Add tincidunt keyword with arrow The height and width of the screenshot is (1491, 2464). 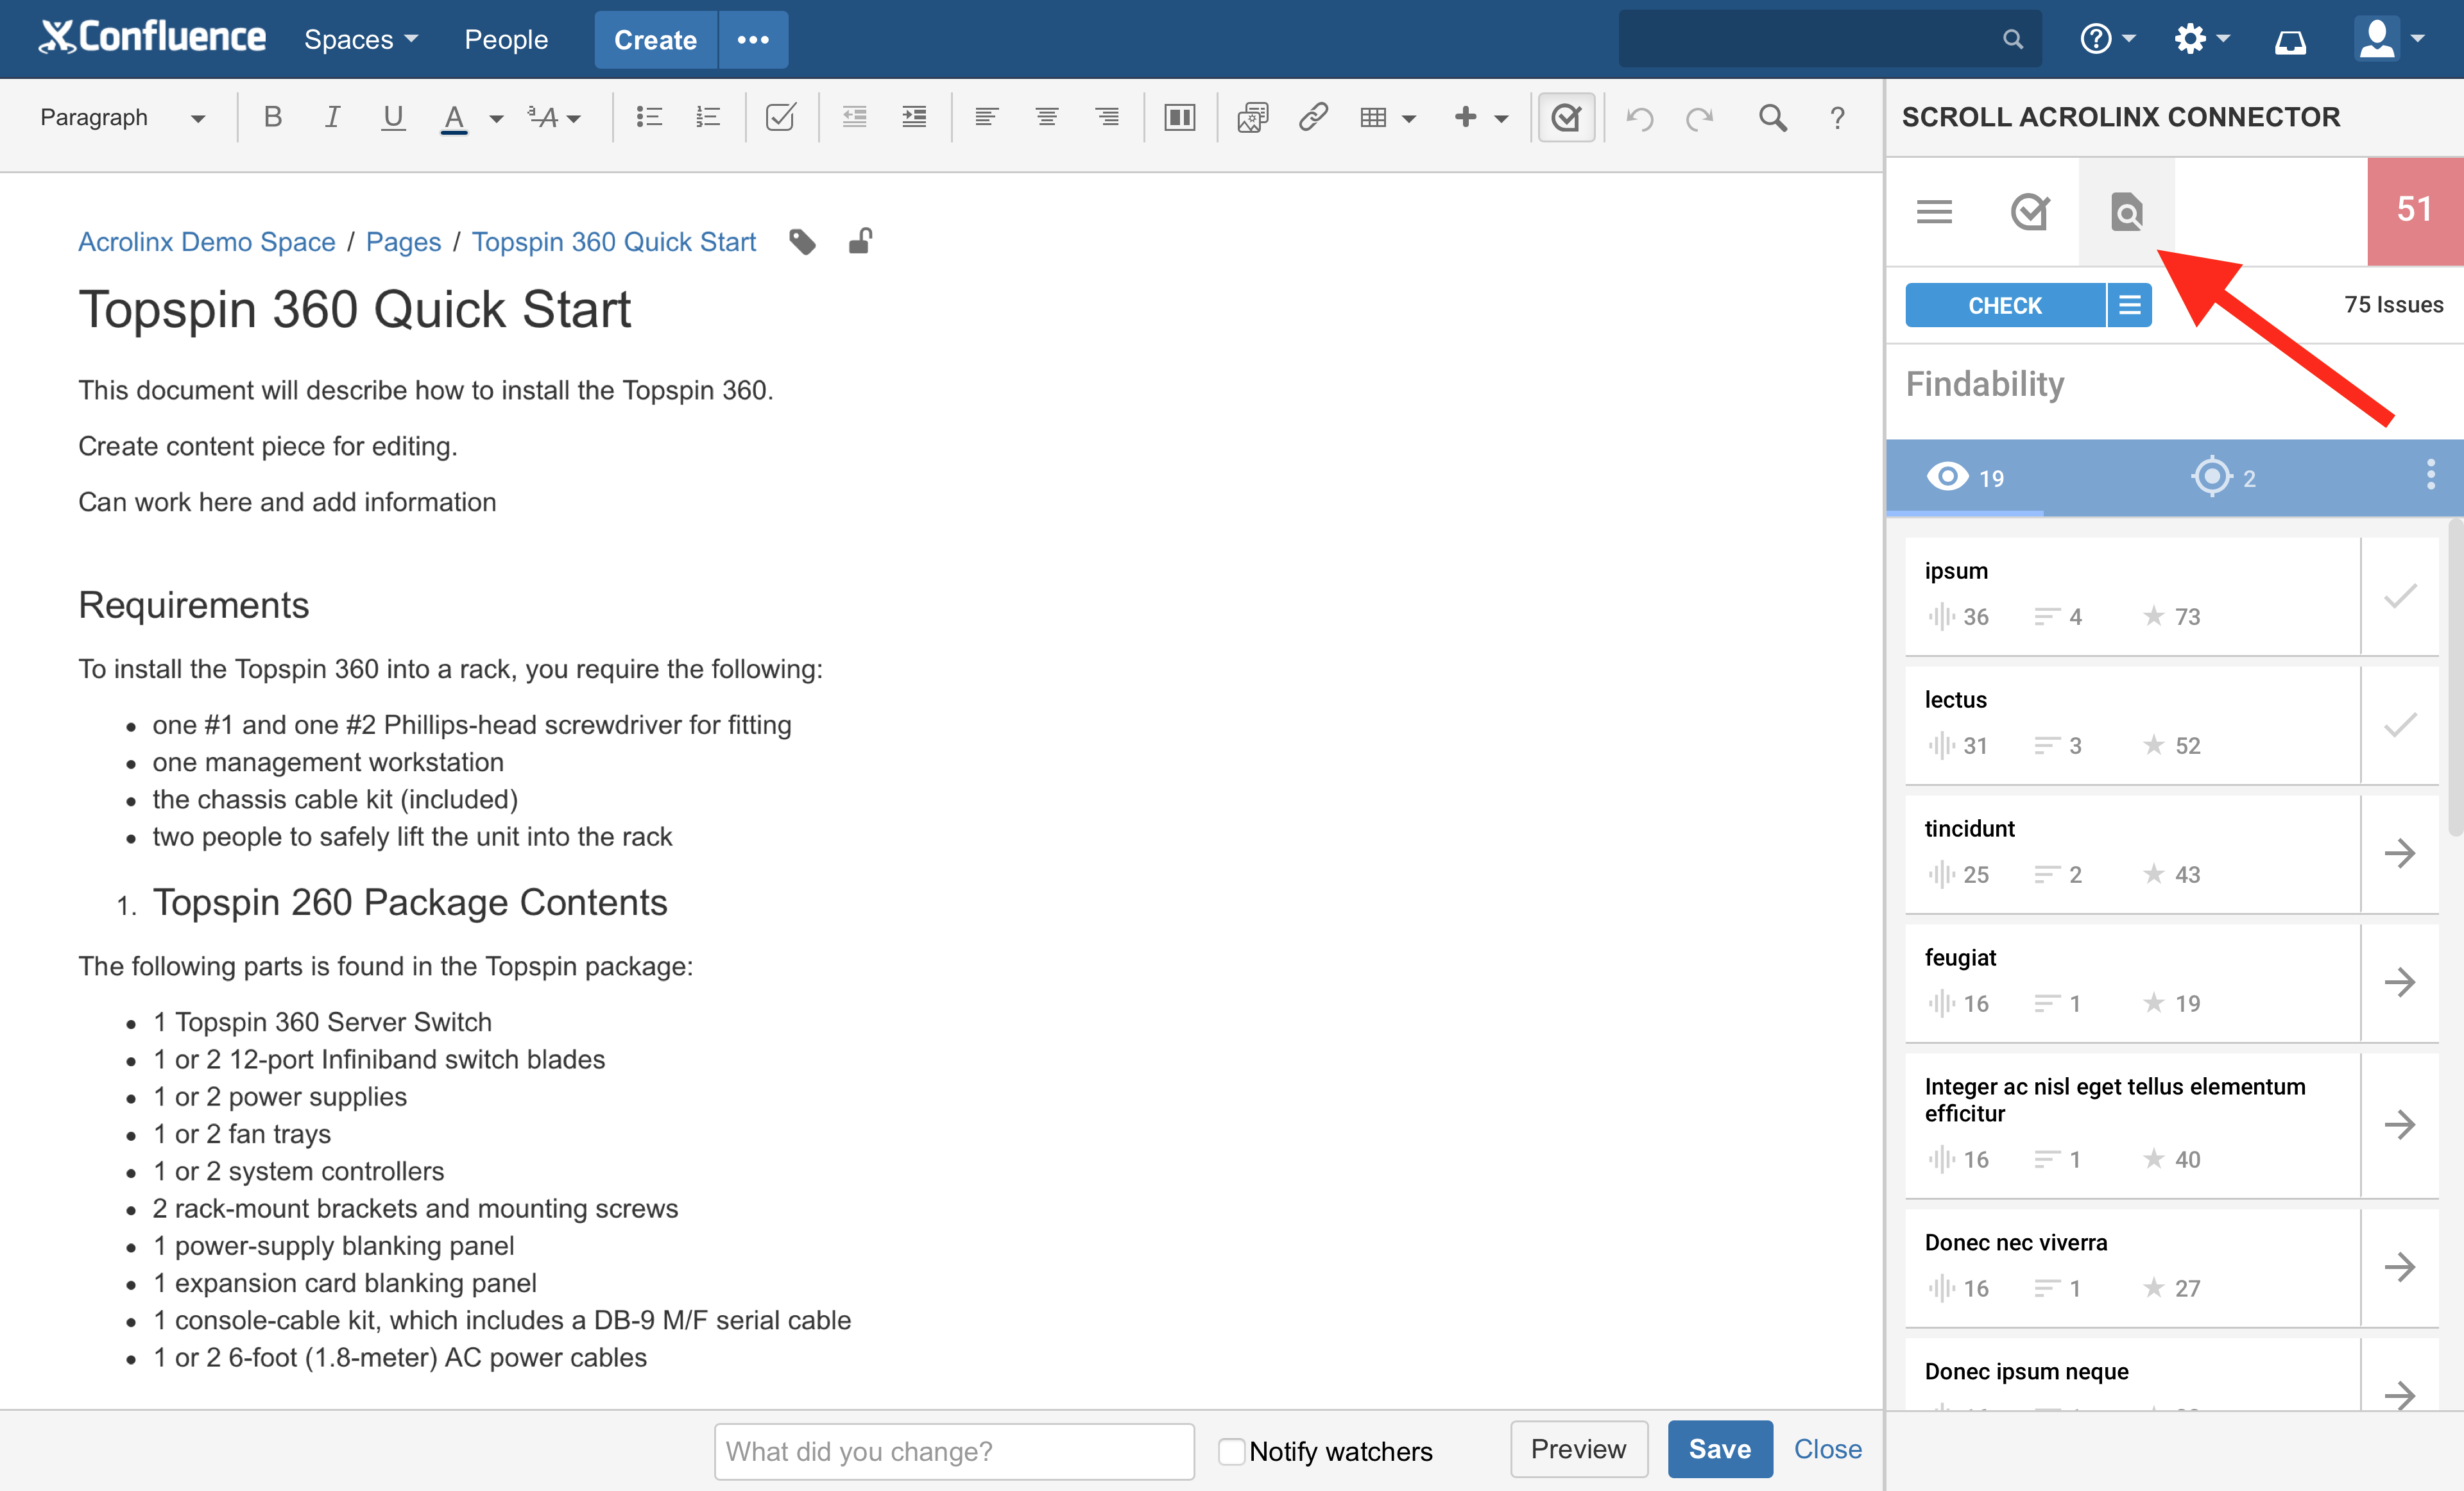point(2400,853)
